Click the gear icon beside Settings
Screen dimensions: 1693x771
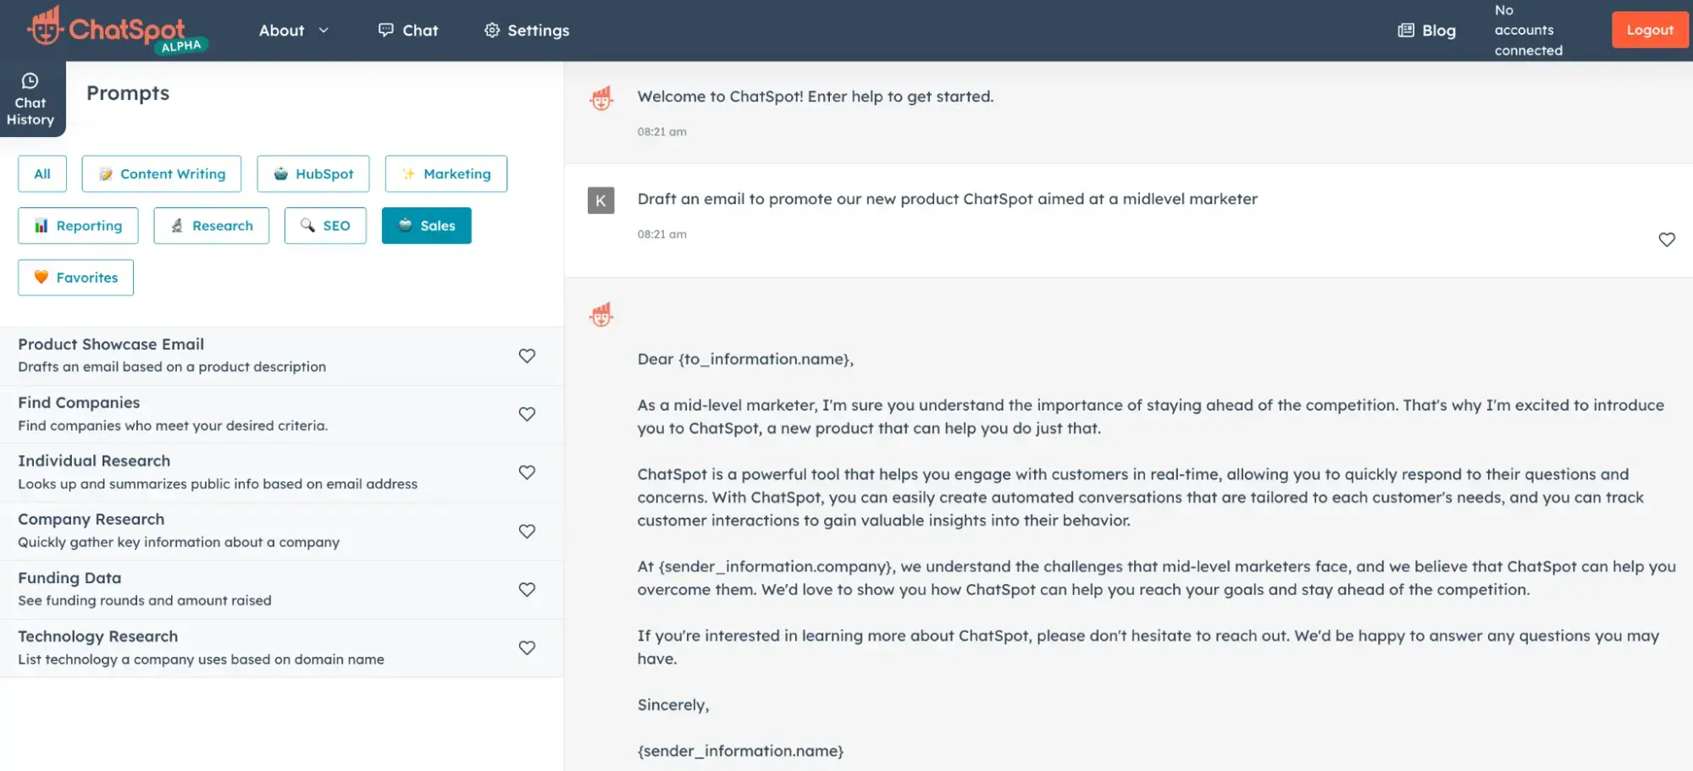pos(491,30)
